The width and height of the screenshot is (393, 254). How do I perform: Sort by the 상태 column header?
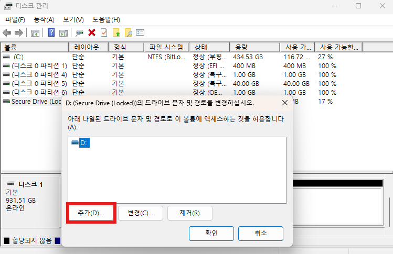point(209,47)
